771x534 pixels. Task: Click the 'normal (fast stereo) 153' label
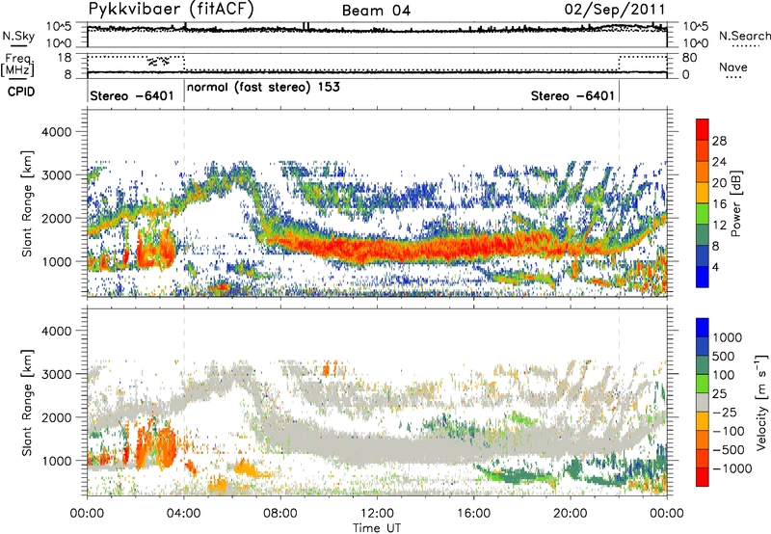tap(263, 87)
